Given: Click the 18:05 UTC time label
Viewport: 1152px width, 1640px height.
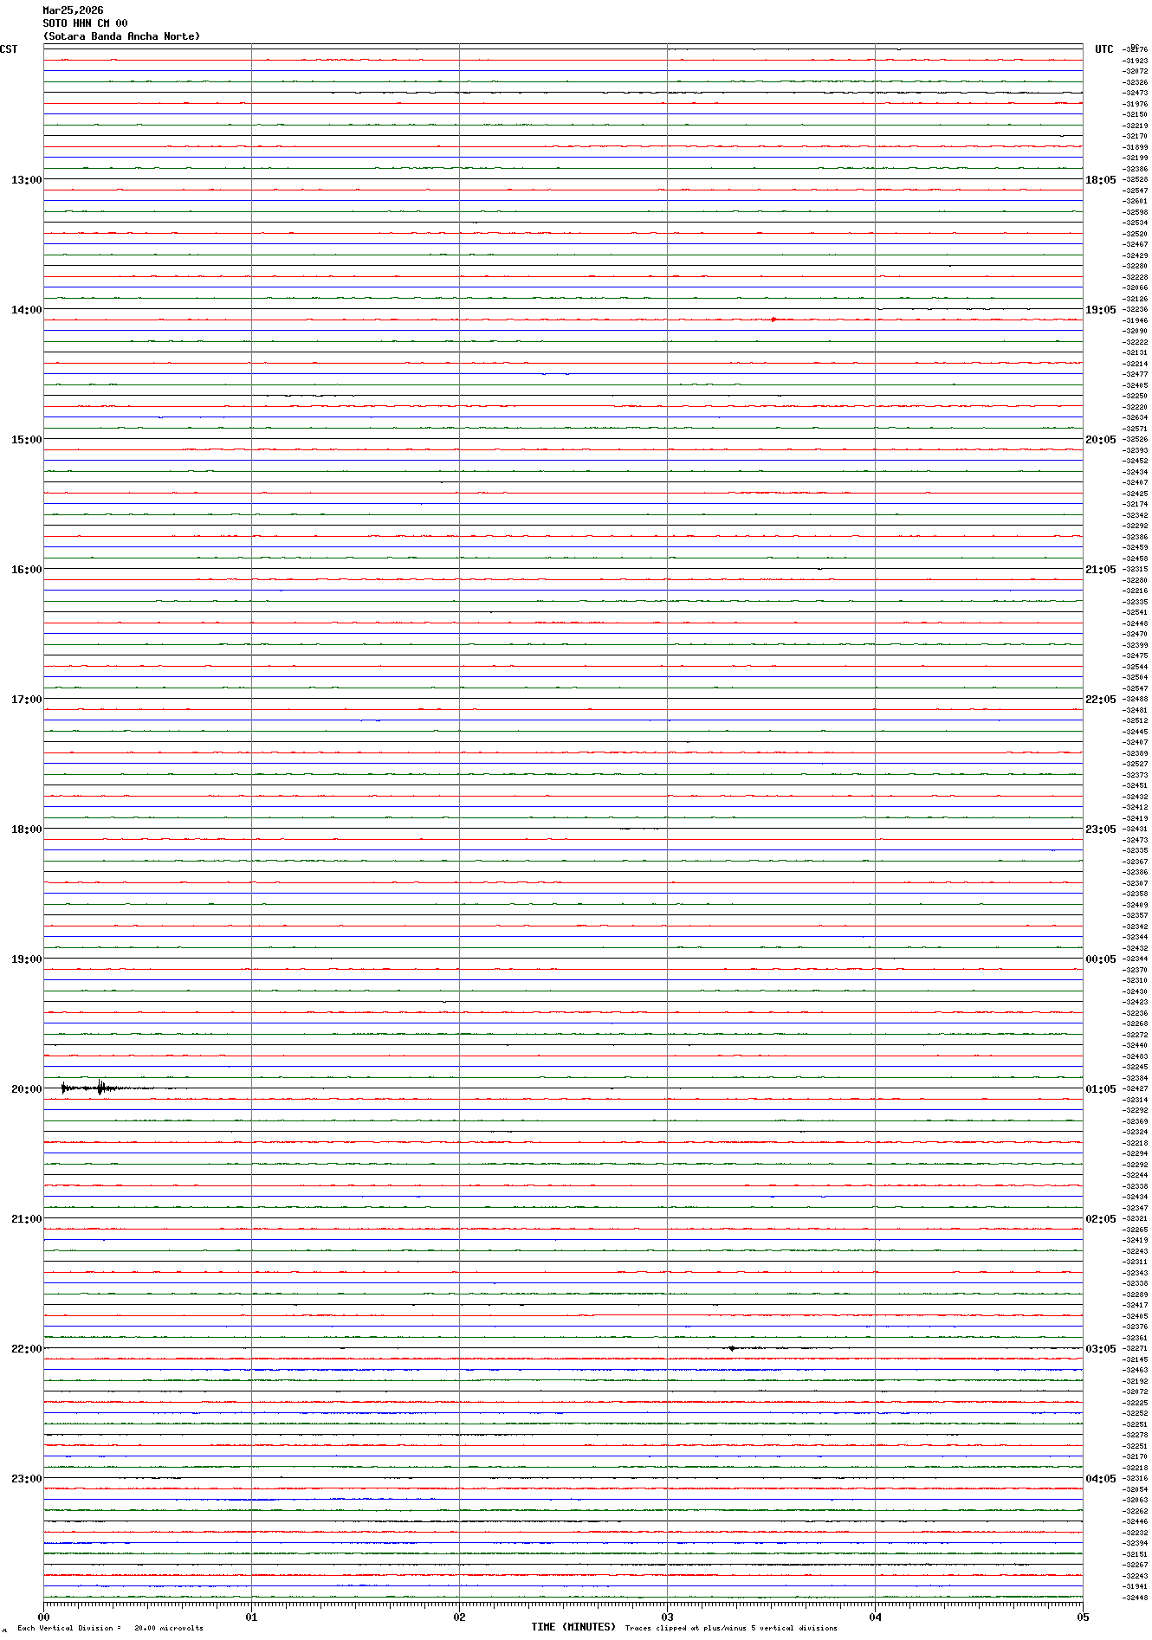Looking at the screenshot, I should coord(1100,180).
